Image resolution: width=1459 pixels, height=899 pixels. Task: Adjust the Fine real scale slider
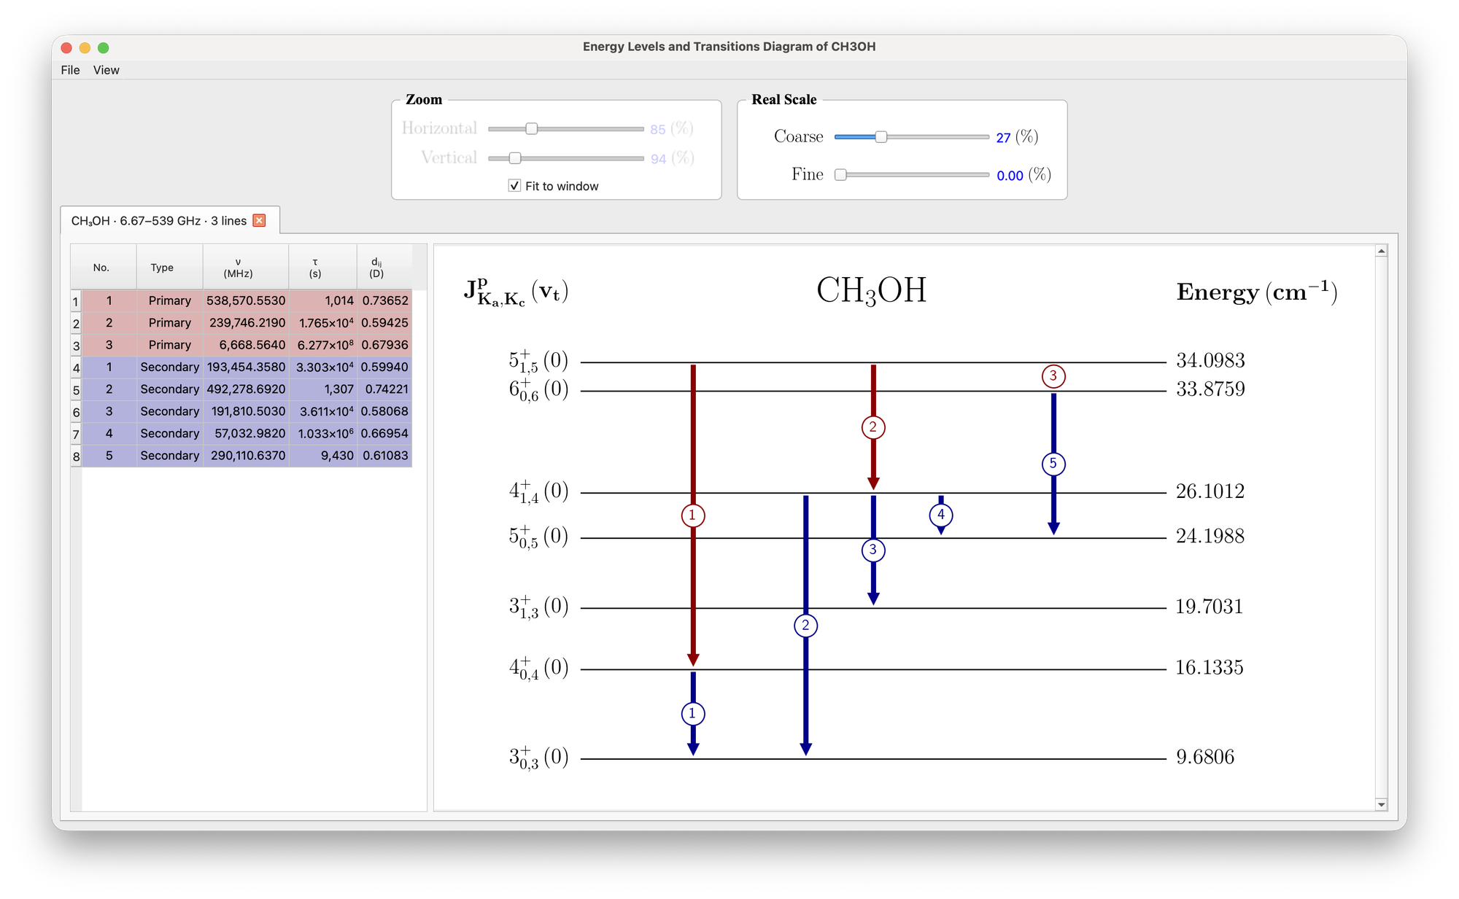pos(911,175)
